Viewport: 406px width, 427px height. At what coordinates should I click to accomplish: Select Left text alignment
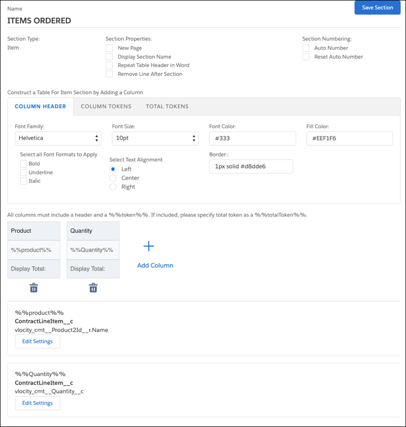[113, 169]
